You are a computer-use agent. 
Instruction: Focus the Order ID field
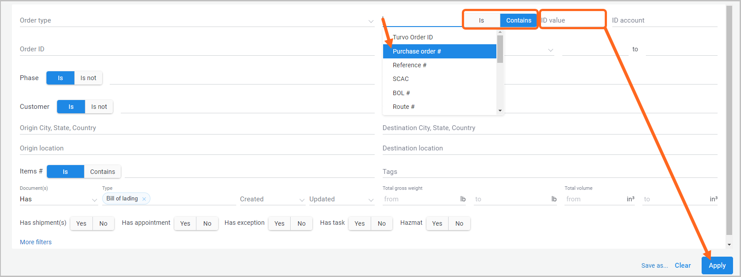click(x=197, y=49)
